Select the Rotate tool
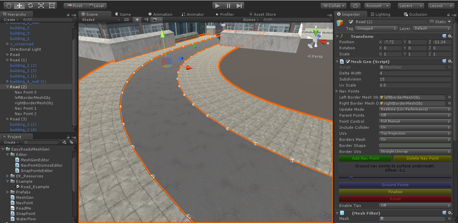458x223 pixels. pyautogui.click(x=30, y=6)
